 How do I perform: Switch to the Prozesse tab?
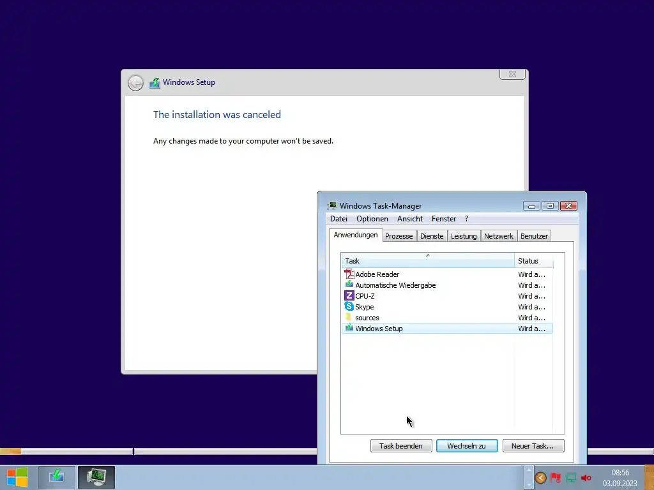(399, 236)
